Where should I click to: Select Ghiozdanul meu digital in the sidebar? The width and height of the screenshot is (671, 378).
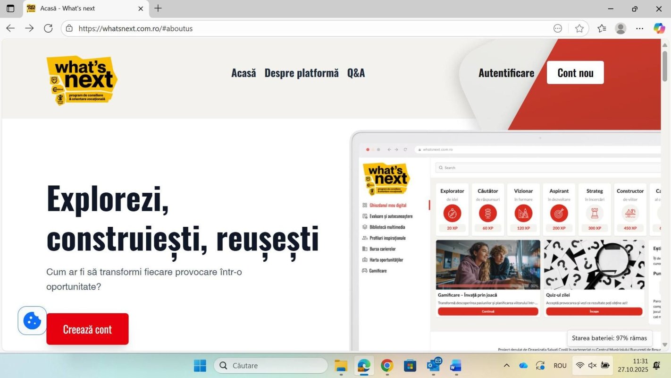coord(388,205)
